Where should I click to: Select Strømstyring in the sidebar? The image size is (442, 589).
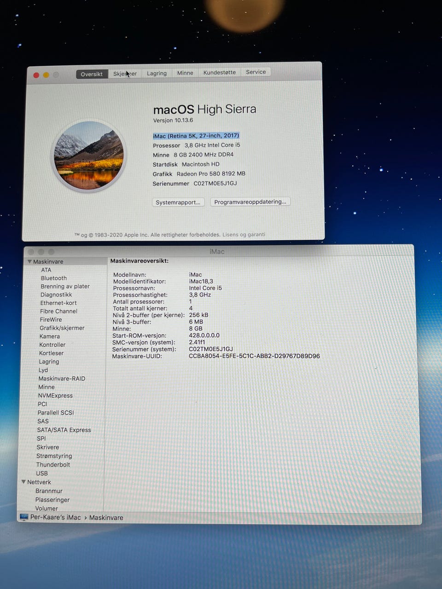(54, 456)
